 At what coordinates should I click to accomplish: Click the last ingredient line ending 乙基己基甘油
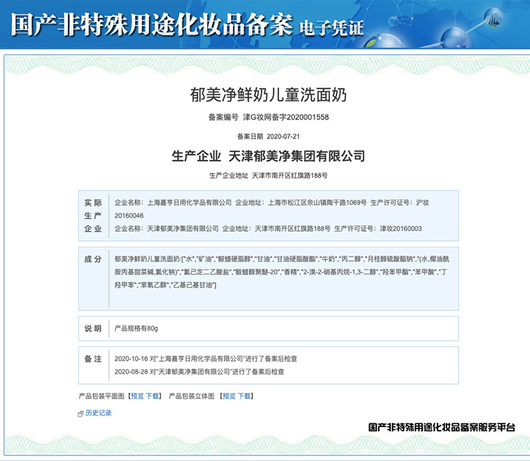click(x=165, y=285)
